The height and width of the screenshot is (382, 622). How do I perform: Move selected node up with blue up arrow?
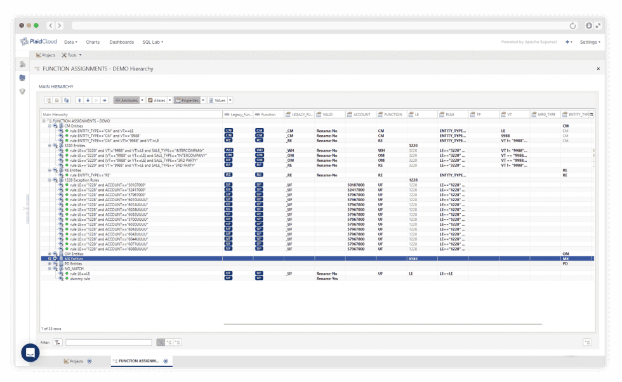point(79,100)
